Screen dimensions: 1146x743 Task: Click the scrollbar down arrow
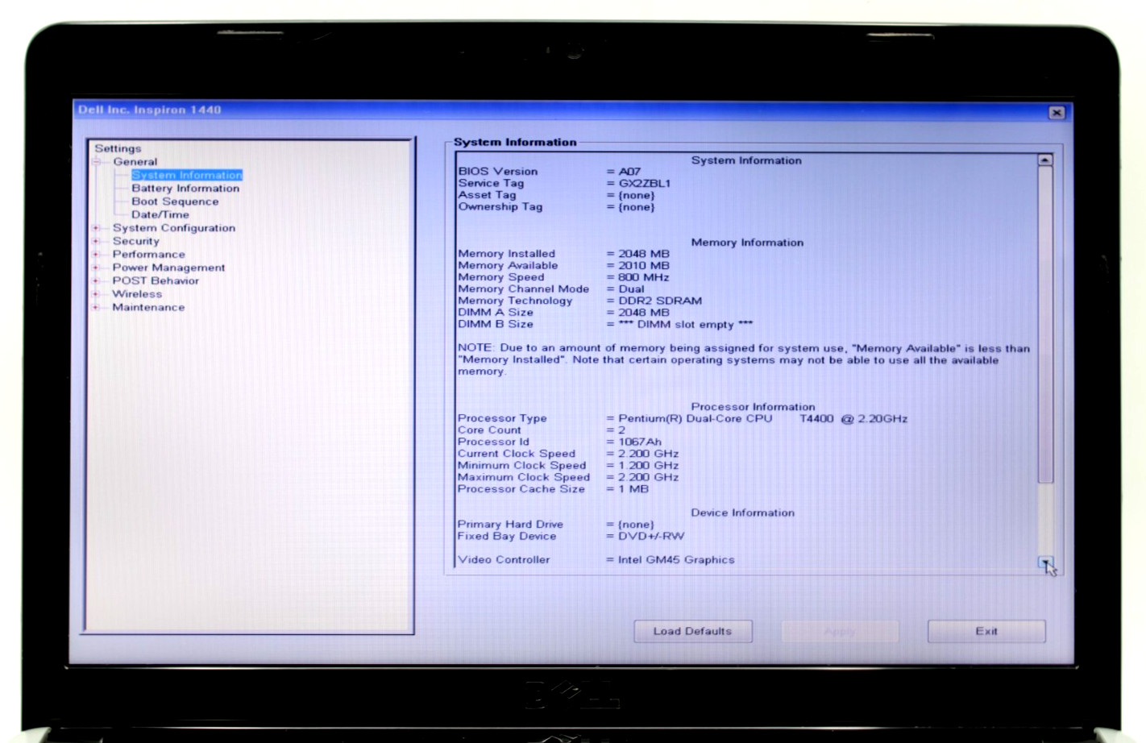click(1044, 562)
